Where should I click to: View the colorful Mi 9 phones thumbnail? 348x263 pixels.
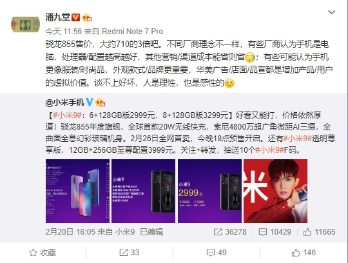[x=77, y=191]
